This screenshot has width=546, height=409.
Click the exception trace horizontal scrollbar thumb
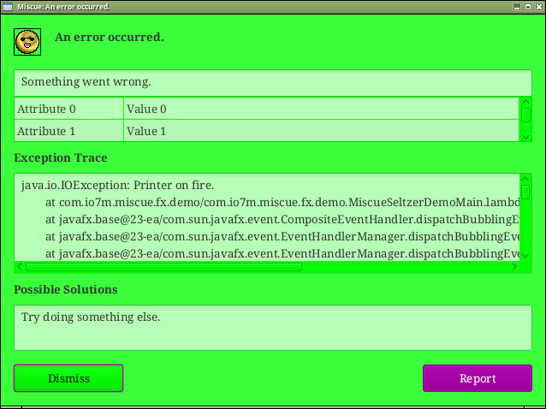tap(163, 267)
